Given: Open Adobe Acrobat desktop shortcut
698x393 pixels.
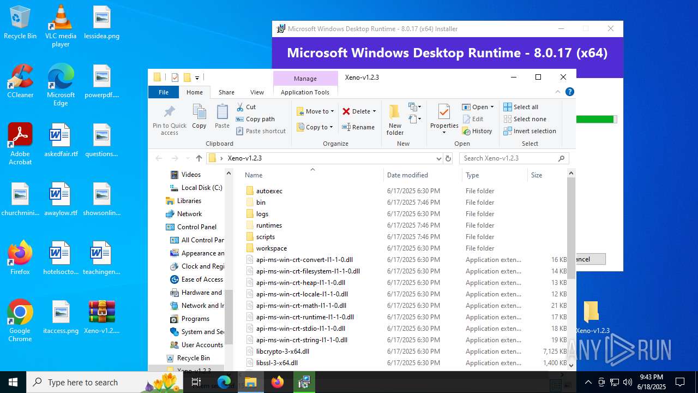Looking at the screenshot, I should [x=20, y=144].
